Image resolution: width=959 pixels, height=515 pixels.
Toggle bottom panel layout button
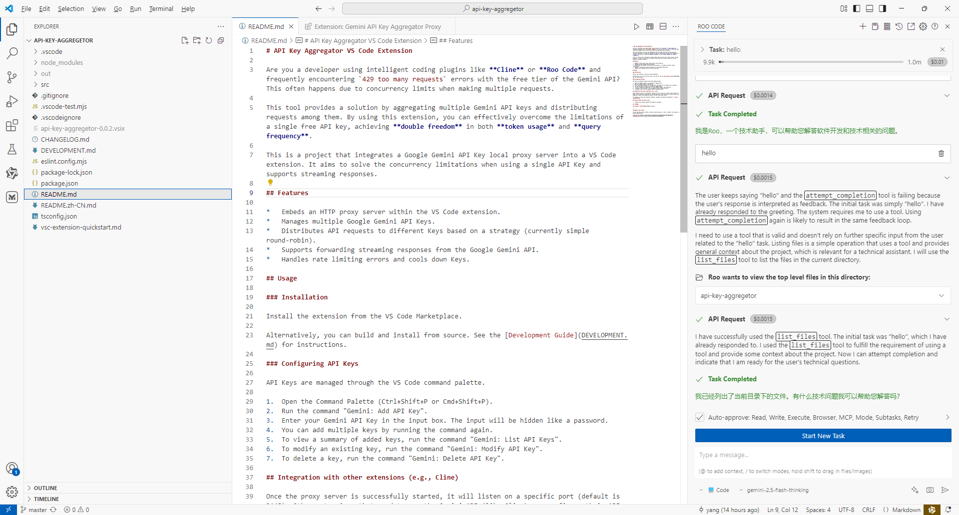(x=870, y=8)
